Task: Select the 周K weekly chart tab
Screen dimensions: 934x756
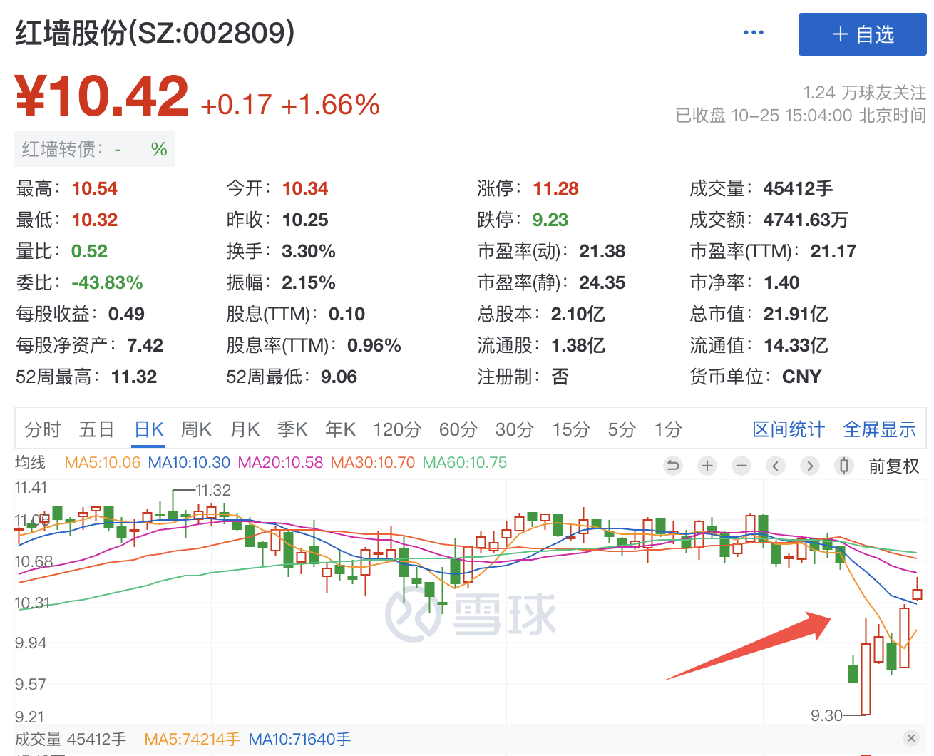Action: click(x=196, y=429)
